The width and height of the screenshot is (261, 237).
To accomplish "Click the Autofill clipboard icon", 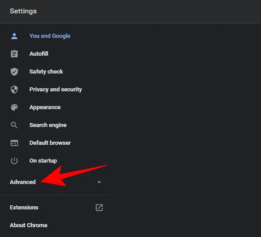I will (14, 54).
